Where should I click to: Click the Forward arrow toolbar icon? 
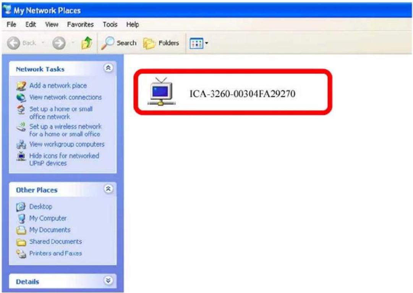click(x=59, y=43)
